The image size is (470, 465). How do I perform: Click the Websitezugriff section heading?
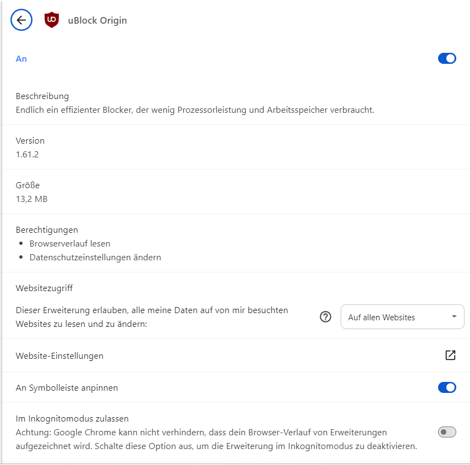(44, 288)
